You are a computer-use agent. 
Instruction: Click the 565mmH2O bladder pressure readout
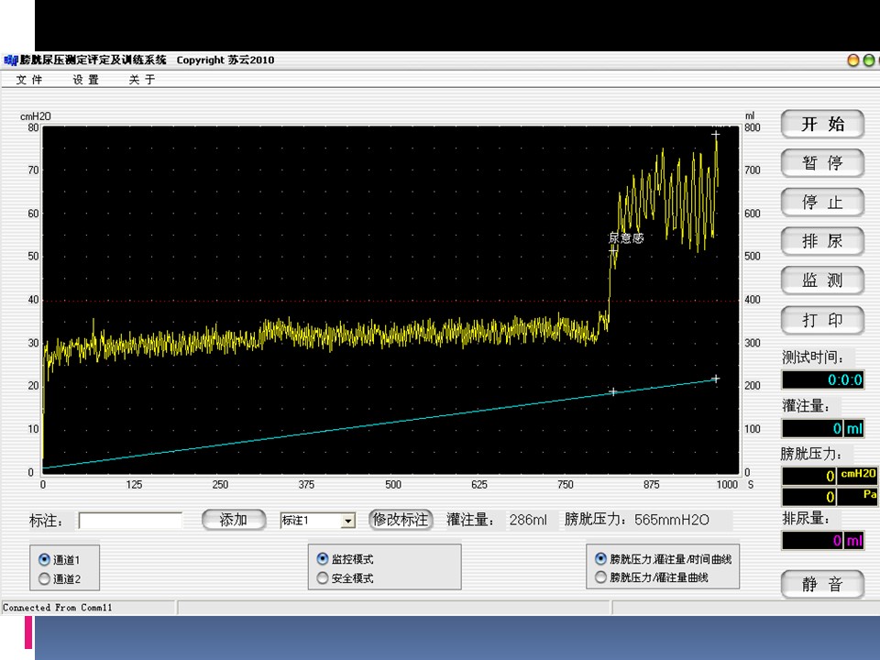tap(672, 521)
